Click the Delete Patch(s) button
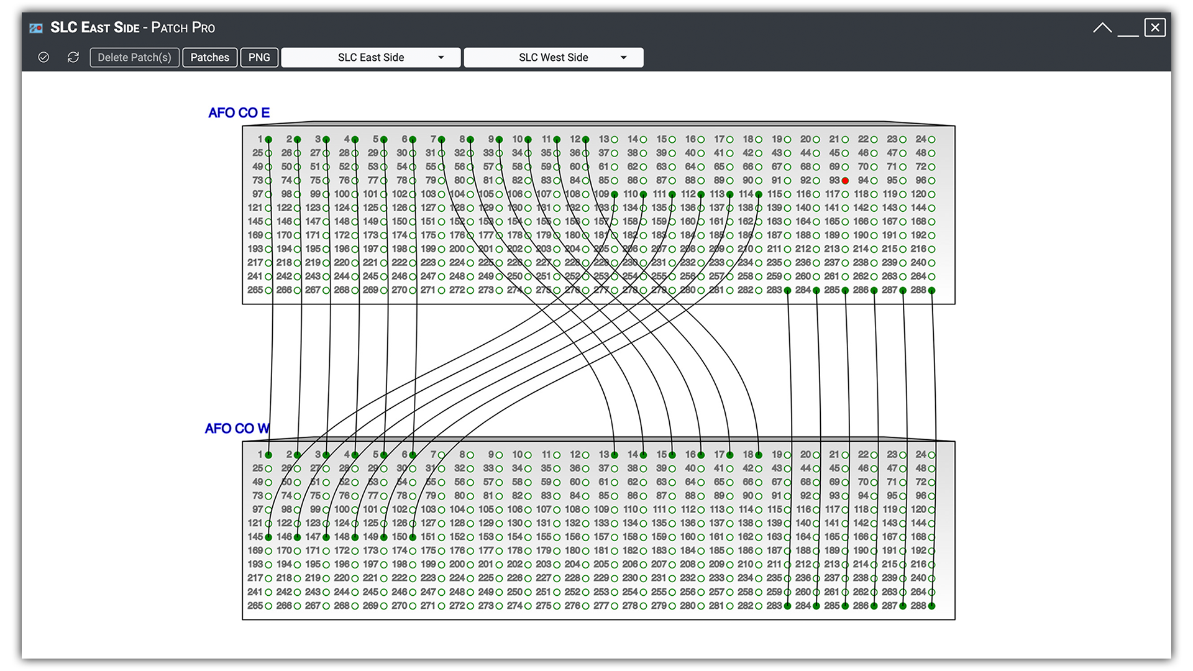Image resolution: width=1193 pixels, height=671 pixels. pyautogui.click(x=134, y=57)
